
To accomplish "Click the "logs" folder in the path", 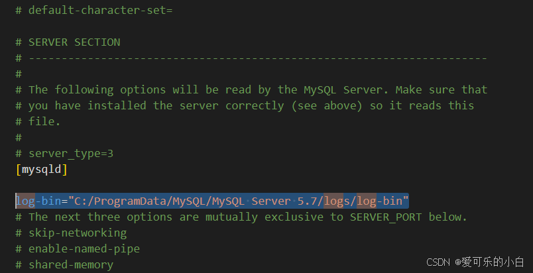I will pos(336,201).
